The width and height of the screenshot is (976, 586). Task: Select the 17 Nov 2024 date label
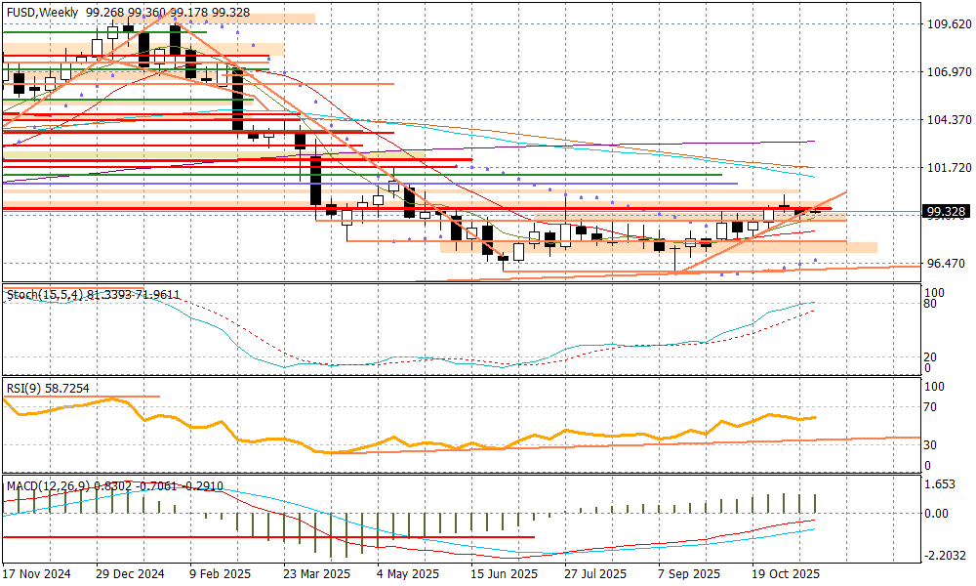[x=37, y=574]
